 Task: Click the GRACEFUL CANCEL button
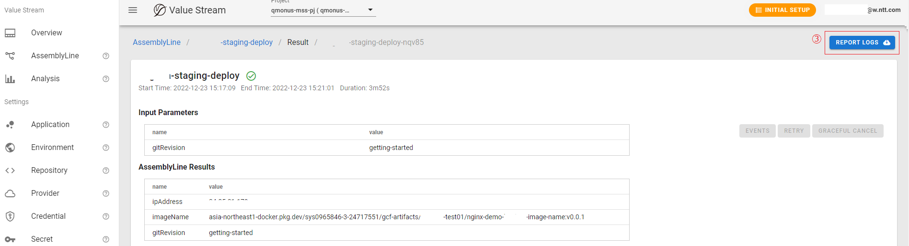[847, 131]
